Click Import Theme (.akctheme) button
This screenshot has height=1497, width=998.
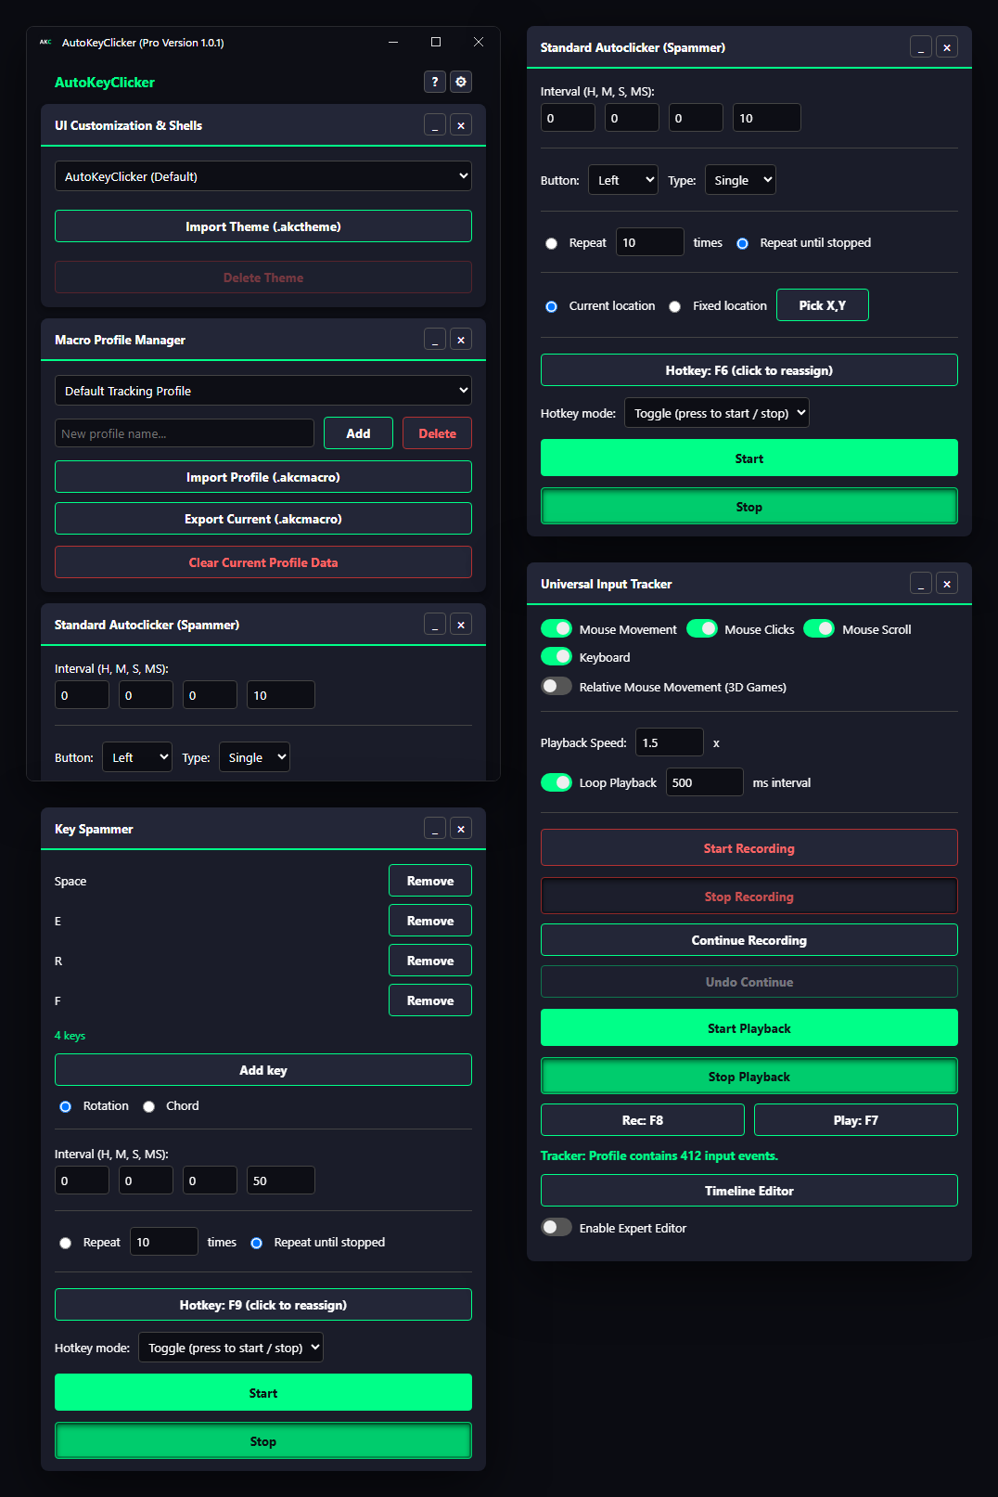263,226
